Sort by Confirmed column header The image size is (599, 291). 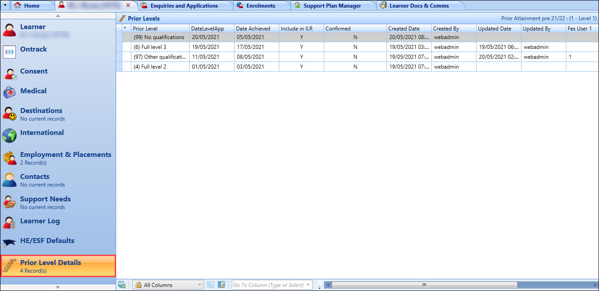pyautogui.click(x=355, y=28)
